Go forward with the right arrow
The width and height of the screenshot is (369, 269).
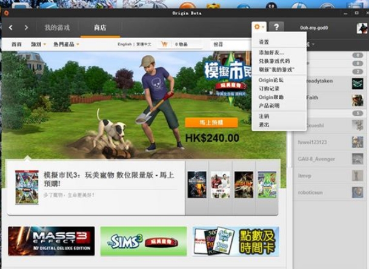coord(26,27)
